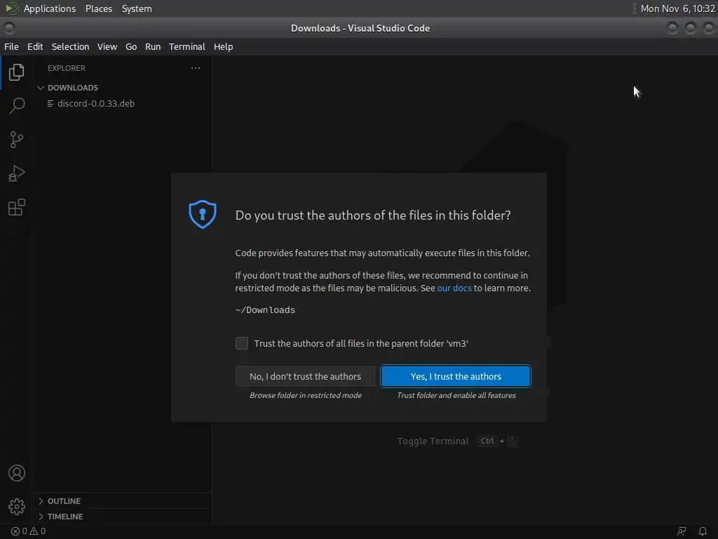Open the feedback icon in status bar

coord(682,531)
